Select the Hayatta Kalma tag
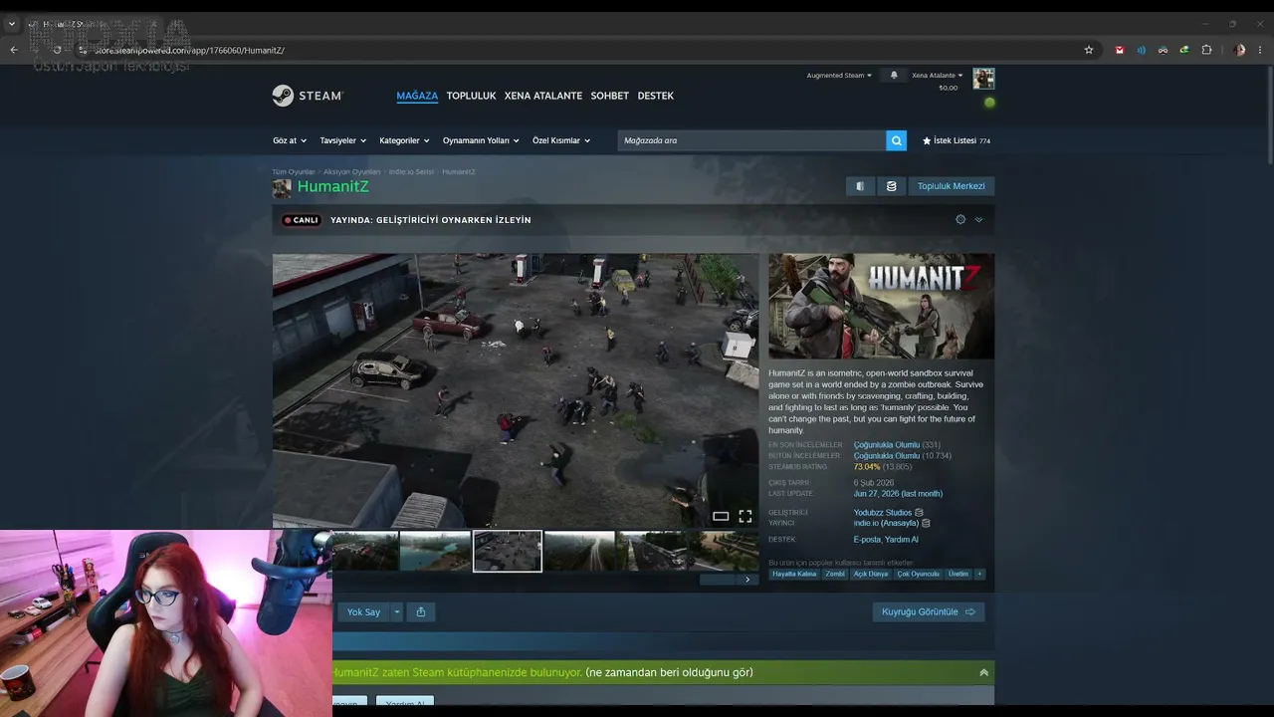 [x=794, y=574]
